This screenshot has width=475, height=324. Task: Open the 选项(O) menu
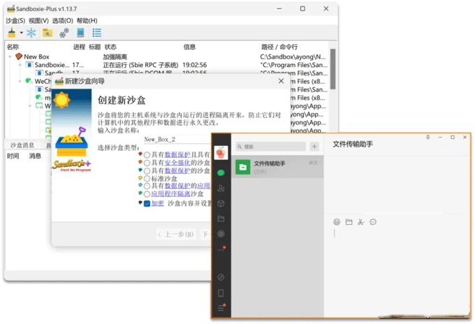click(62, 20)
